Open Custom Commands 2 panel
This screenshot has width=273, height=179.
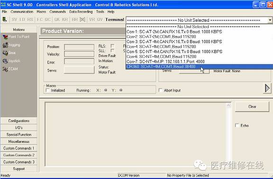pos(19,155)
